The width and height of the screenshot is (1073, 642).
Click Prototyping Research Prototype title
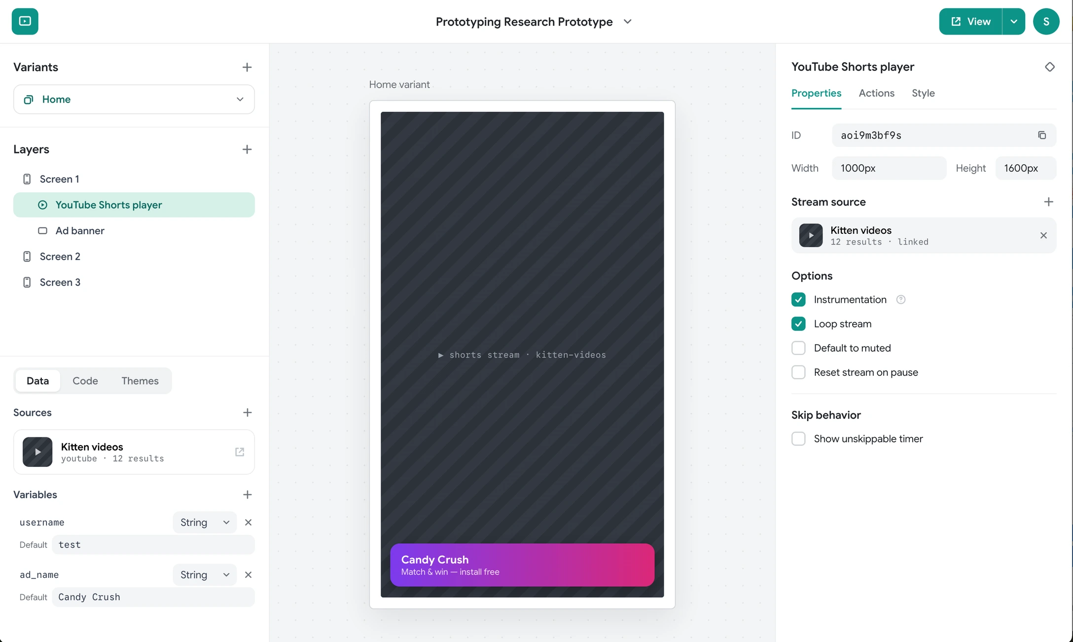[x=524, y=22]
